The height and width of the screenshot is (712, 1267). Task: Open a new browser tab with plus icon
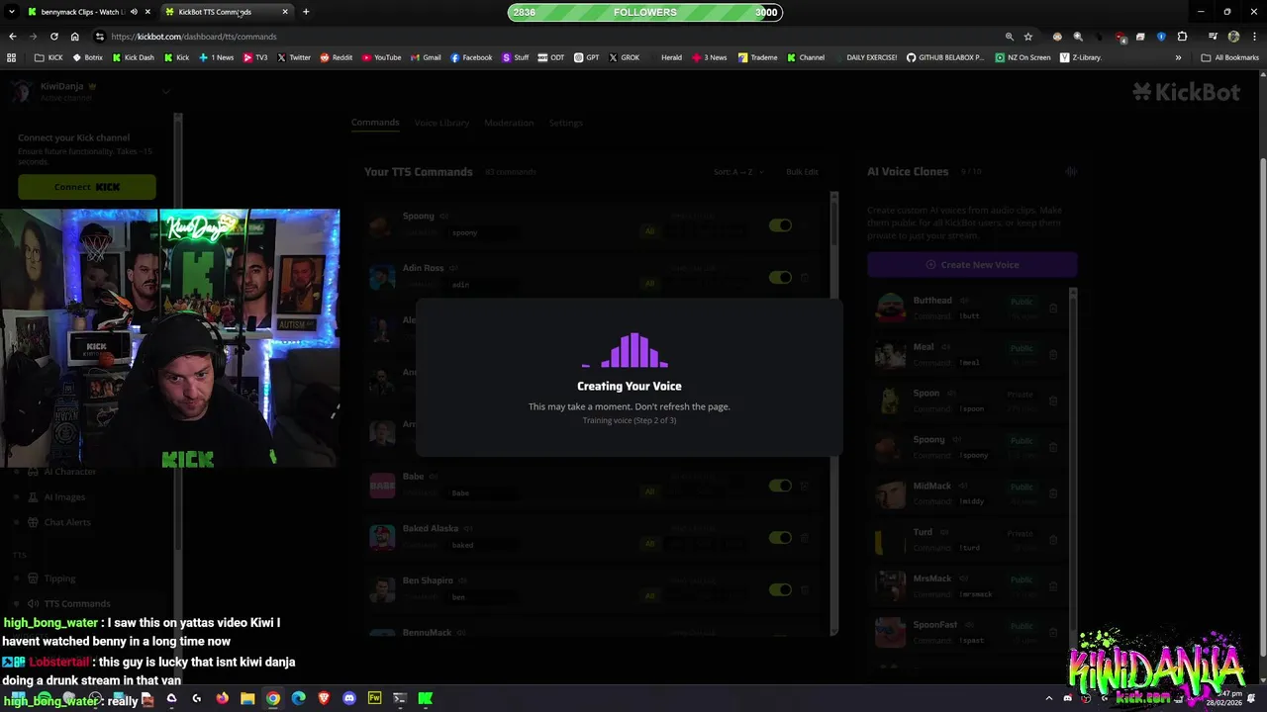tap(306, 12)
